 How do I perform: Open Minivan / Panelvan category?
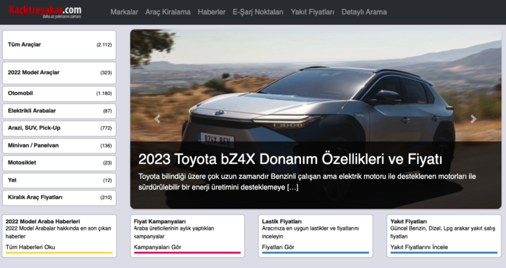(59, 146)
